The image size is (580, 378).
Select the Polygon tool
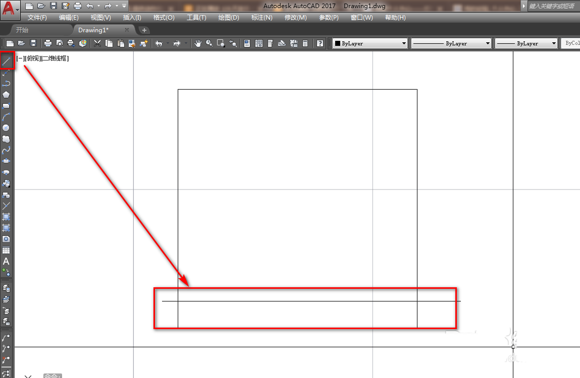tap(6, 95)
